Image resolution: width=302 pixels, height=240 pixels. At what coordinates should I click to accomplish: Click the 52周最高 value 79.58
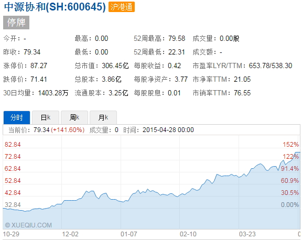(x=177, y=38)
